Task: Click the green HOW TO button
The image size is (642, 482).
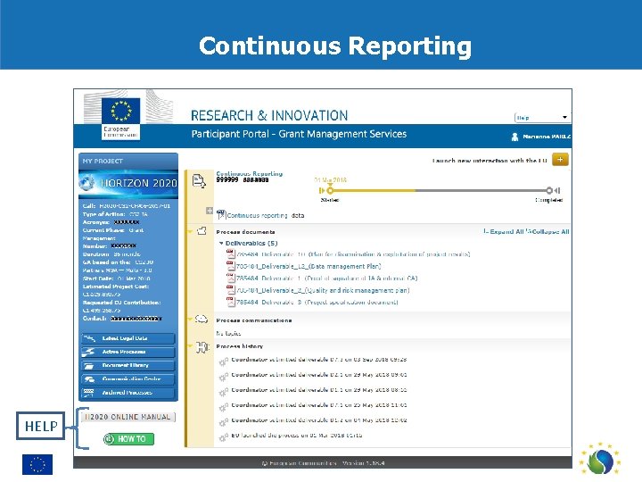Action: click(128, 439)
